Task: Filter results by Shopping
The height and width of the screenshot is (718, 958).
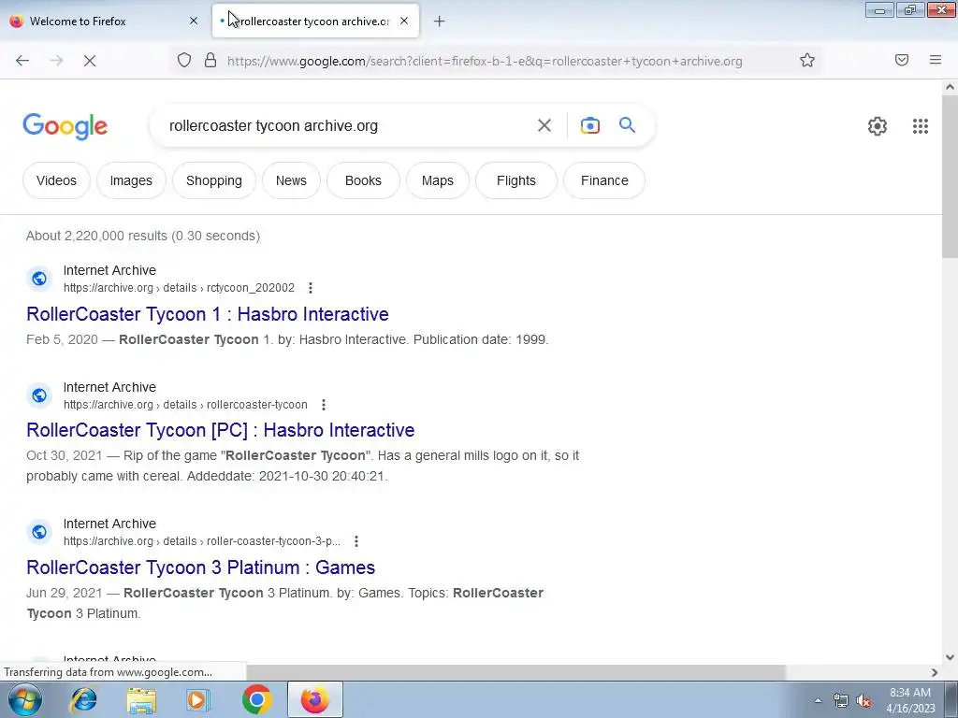Action: [x=214, y=180]
